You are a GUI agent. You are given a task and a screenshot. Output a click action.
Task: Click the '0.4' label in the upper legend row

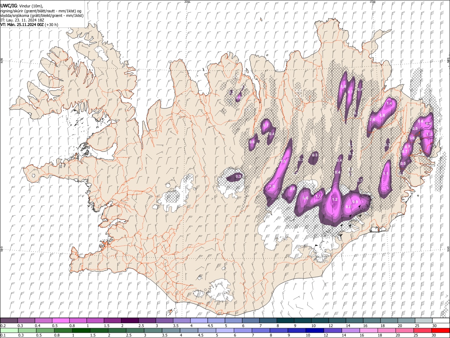tap(38, 326)
